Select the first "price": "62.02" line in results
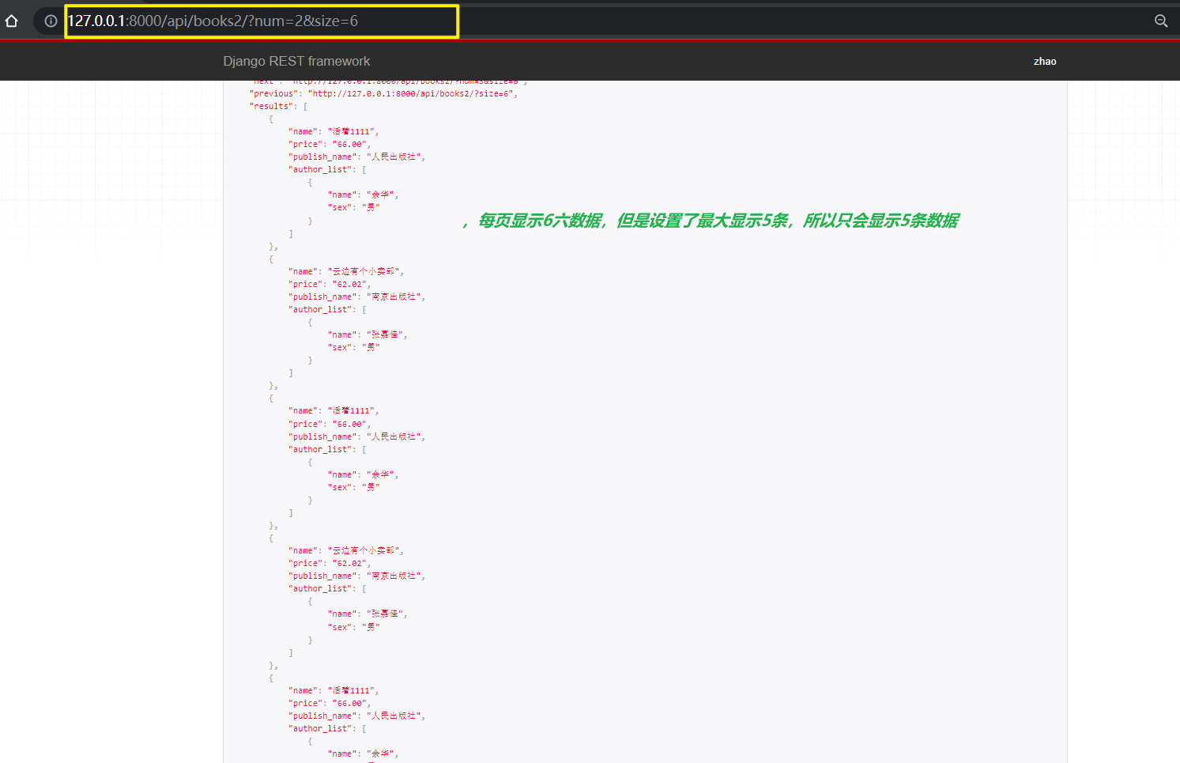 (x=330, y=284)
